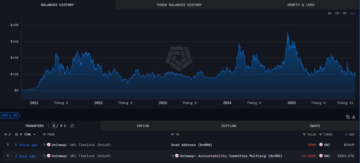Click the $591M USD cell
The height and width of the screenshot is (163, 360).
[349, 145]
